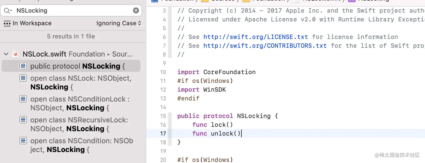
Task: Open the search options magnifier menu
Action: pos(8,11)
